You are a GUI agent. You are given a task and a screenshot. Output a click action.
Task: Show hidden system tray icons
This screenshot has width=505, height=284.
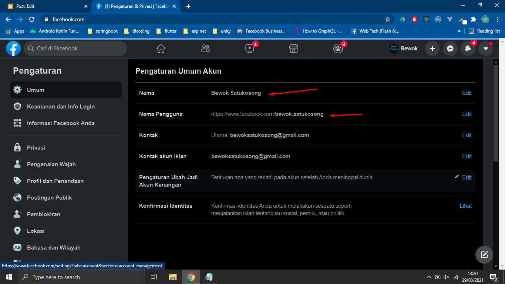[x=428, y=277]
